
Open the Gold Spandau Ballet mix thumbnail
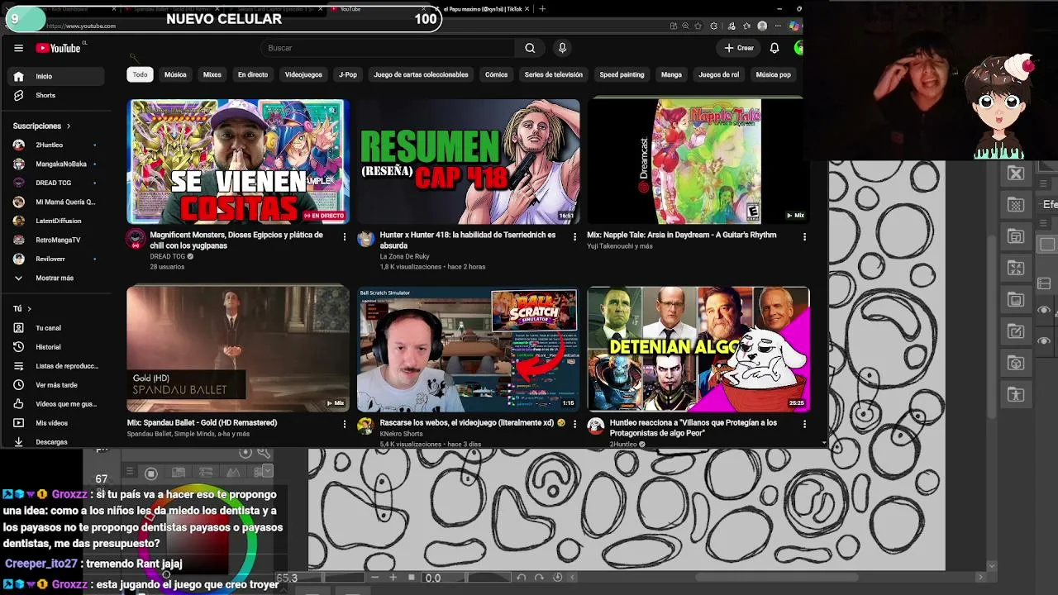[238, 349]
